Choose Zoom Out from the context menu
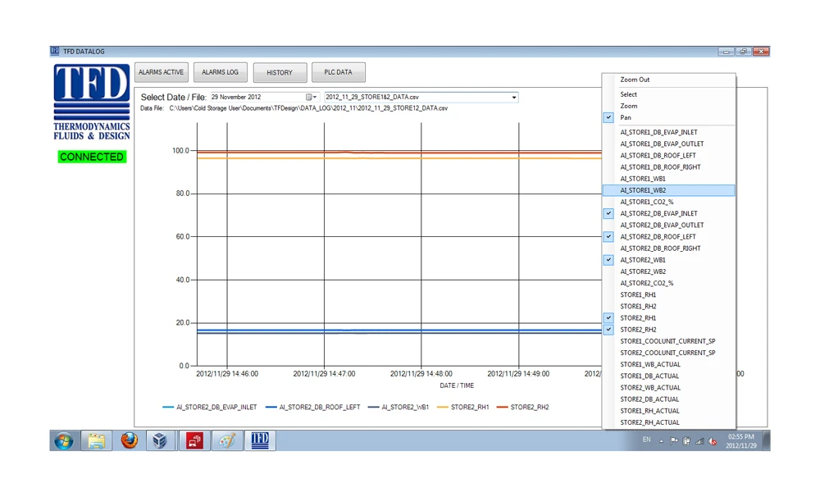Viewport: 820px width, 497px height. click(x=635, y=80)
